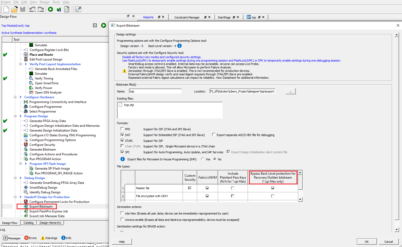This screenshot has height=247, width=402.
Task: Click the Open SSN Analyzer icon
Action: point(31,92)
